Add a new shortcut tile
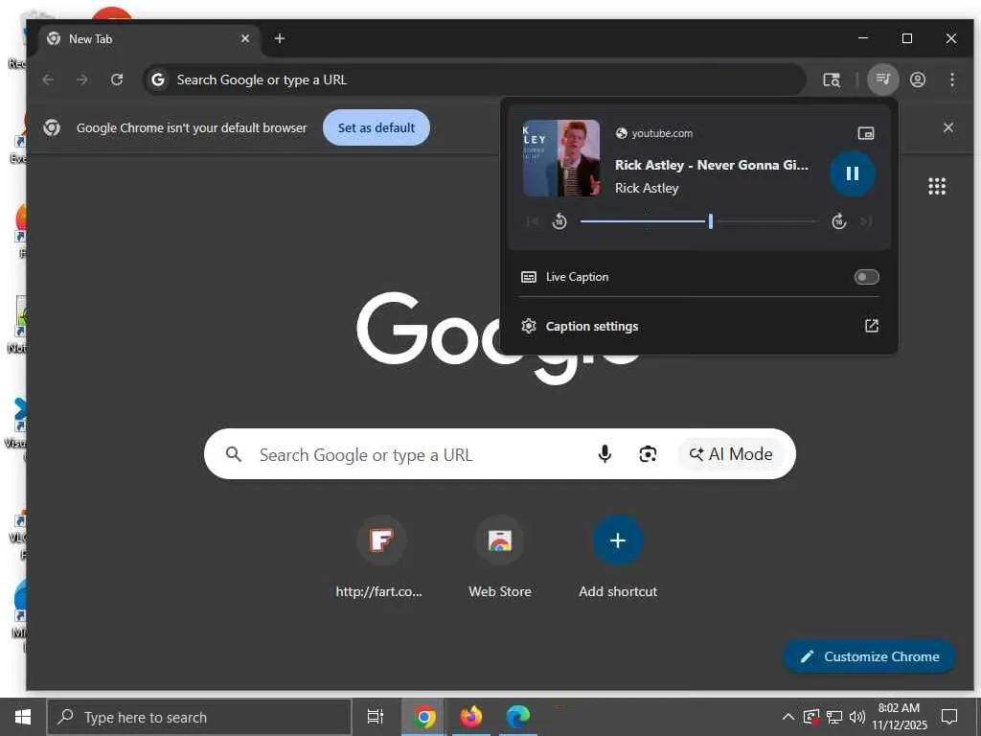This screenshot has height=736, width=981. click(618, 557)
